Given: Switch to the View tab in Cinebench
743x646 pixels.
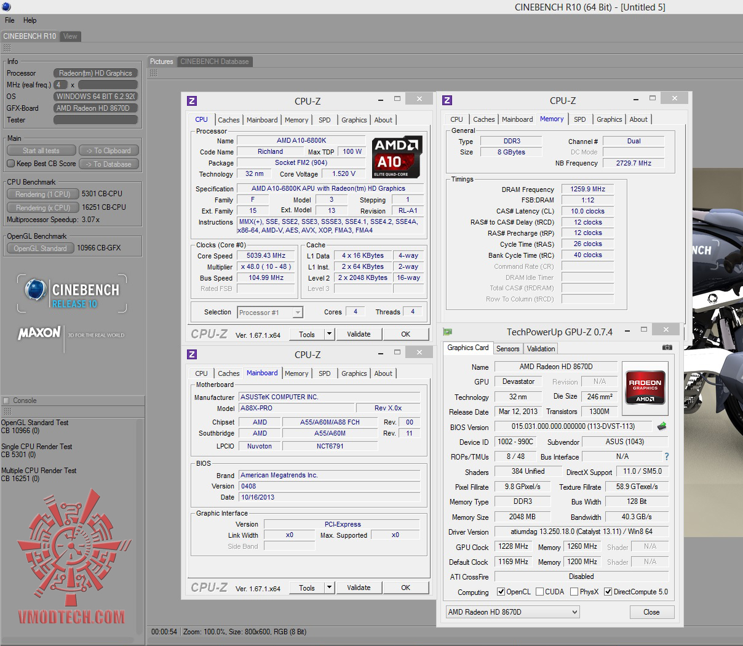Looking at the screenshot, I should click(70, 36).
